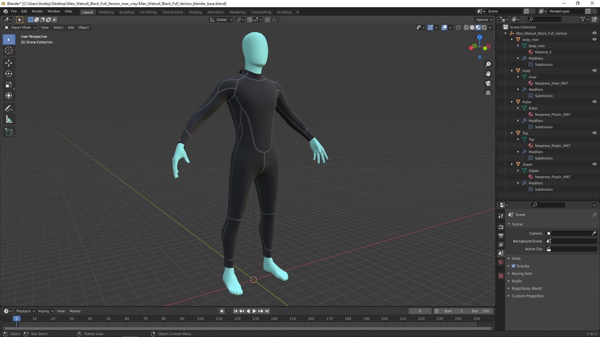Click the Pan view hand icon
This screenshot has width=600, height=337.
pos(488,74)
